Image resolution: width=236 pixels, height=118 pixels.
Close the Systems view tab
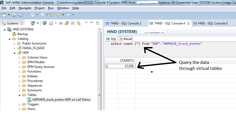coord(22,23)
